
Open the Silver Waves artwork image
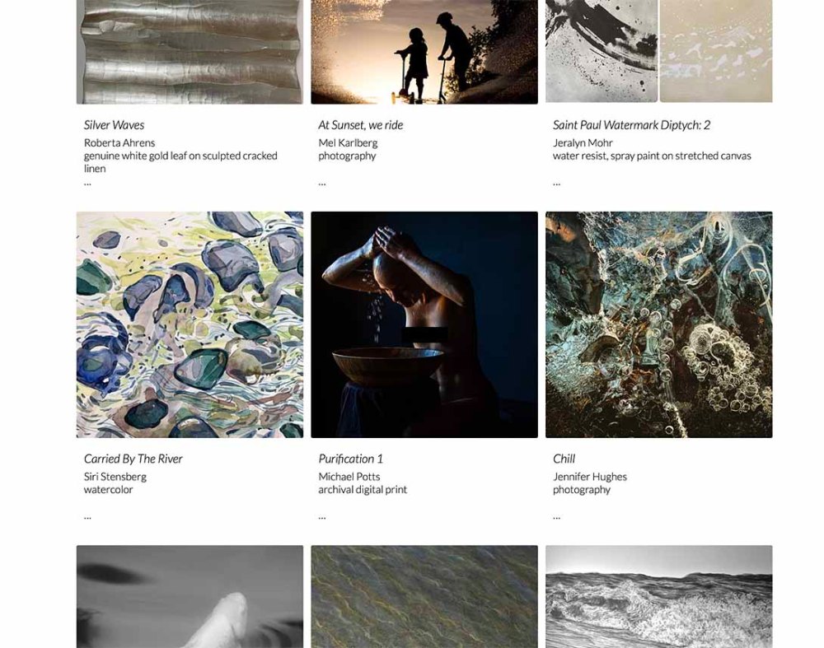190,52
